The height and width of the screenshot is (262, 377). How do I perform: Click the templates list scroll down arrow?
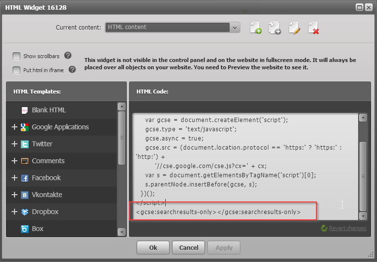coord(122,232)
